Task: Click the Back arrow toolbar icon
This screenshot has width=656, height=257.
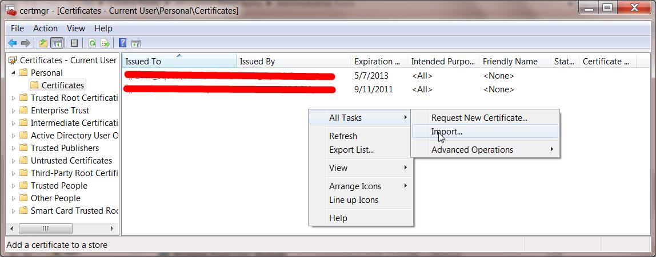Action: pos(13,43)
